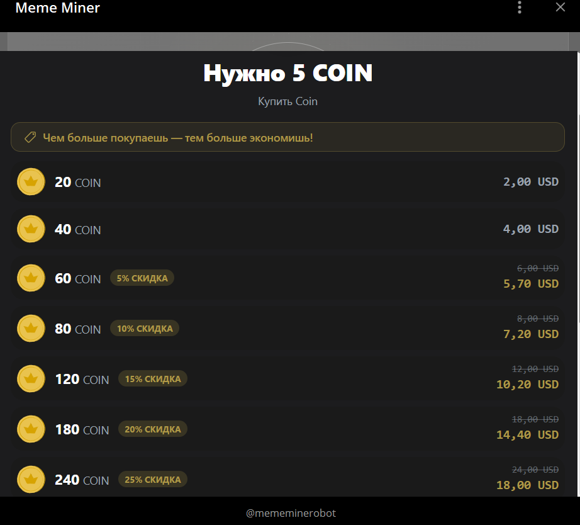This screenshot has height=525, width=580.
Task: Click the 25% СКИДКА discount badge
Action: point(153,480)
